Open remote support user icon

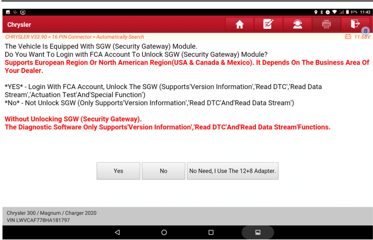298,24
